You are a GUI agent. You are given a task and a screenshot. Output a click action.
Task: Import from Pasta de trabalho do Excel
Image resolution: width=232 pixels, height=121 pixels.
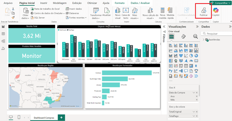point(45,9)
